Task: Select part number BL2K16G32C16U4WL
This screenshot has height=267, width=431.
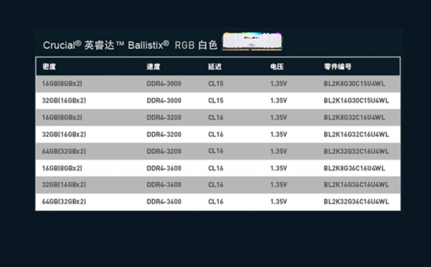Action: (356, 135)
